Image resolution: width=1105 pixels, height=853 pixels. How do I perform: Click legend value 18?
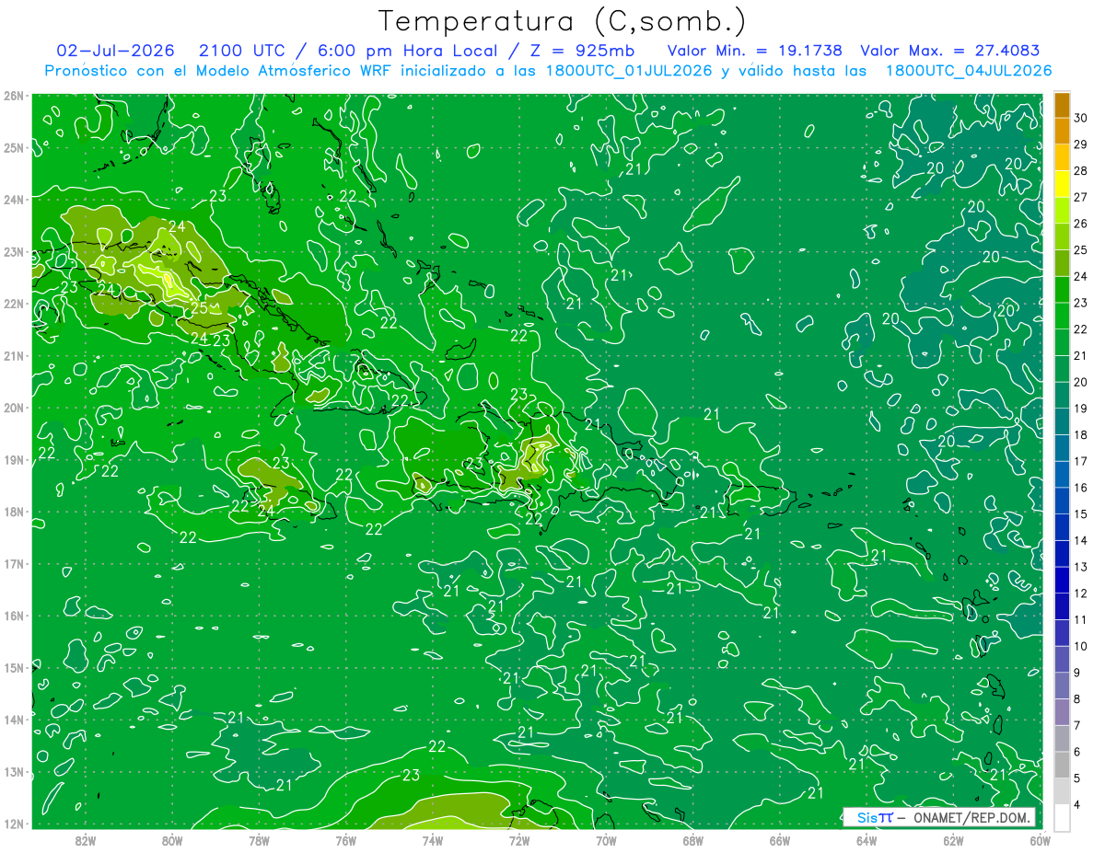[1081, 435]
